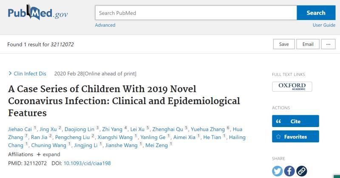Screen dimensions: 340x178
Task: Open the more actions ellipsis menu
Action: pos(328,44)
